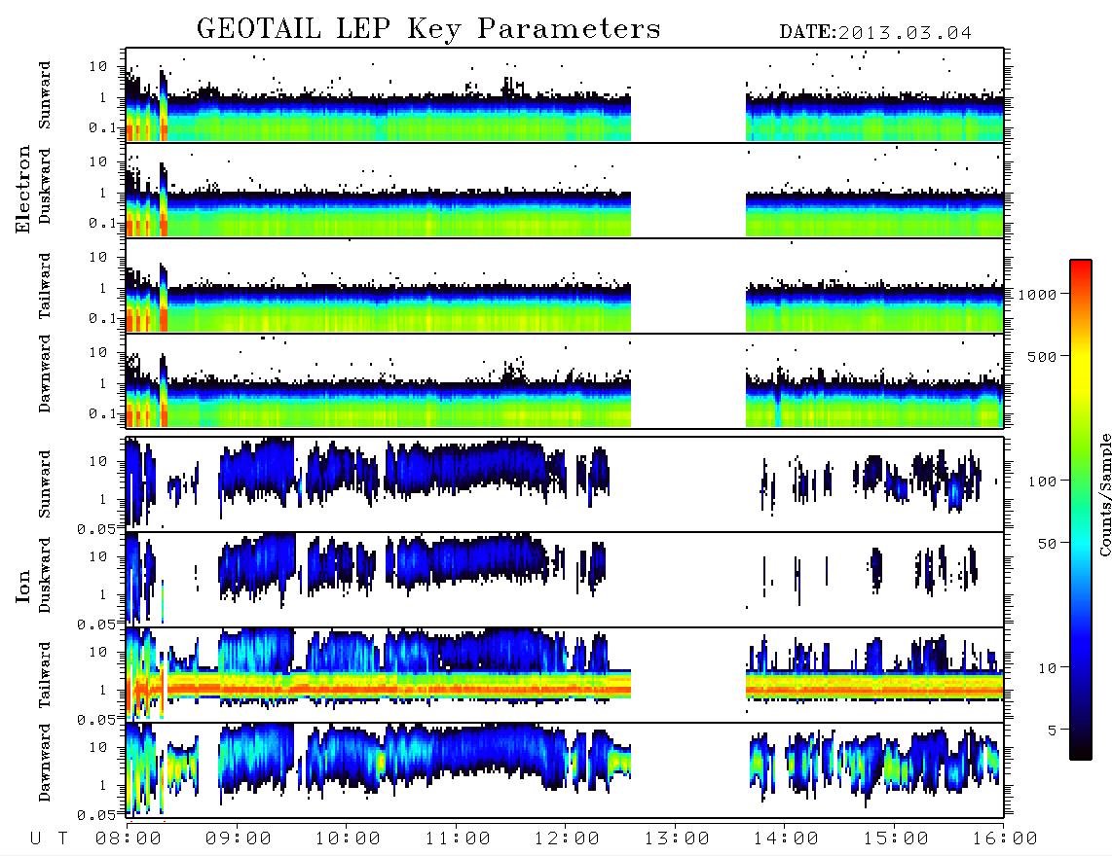Select the Electron Sunward panel label

(45, 95)
